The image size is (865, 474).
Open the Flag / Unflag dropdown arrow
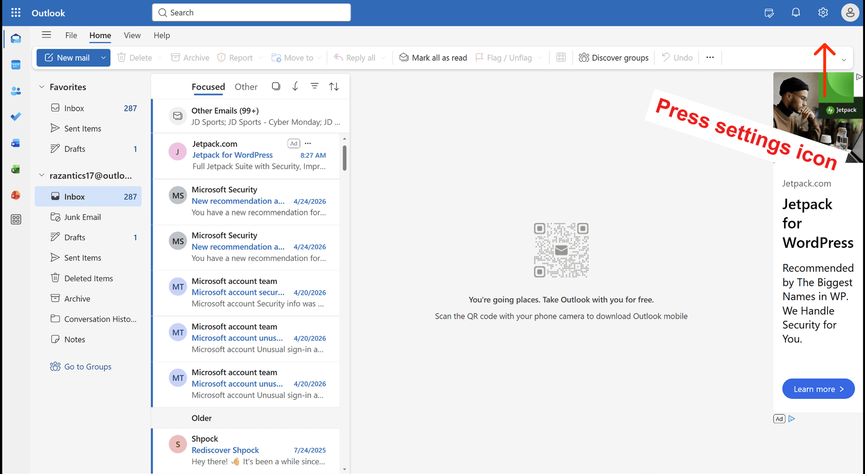[x=540, y=58]
